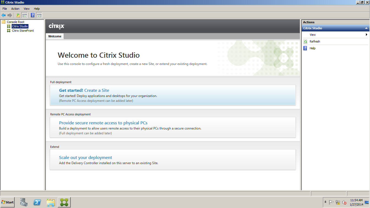Click the Console Root folder icon
The height and width of the screenshot is (208, 370).
pyautogui.click(x=4, y=22)
